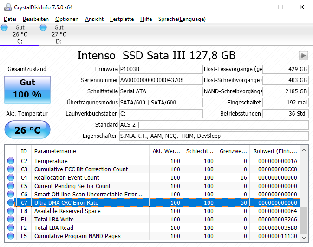Open the Hilfe menu
Screen dimensions: 313x247
146,19
